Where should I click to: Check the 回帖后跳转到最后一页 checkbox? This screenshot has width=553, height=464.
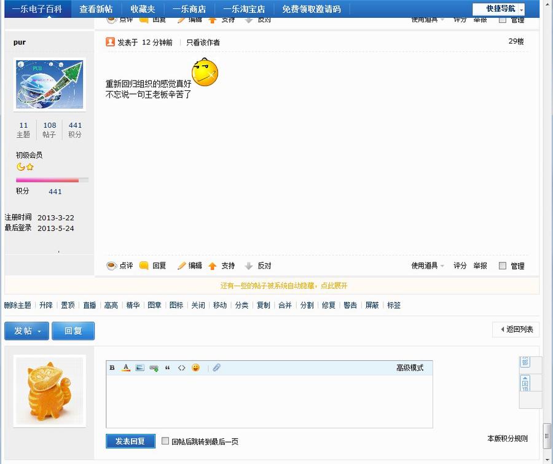[165, 441]
